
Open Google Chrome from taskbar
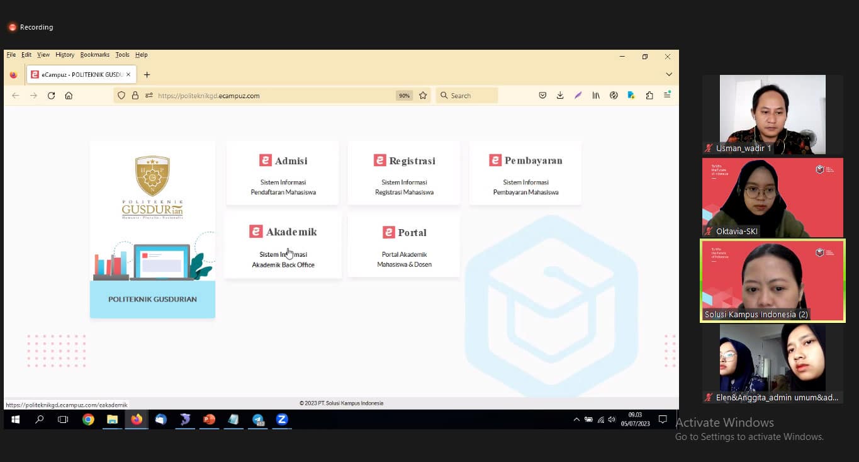(88, 420)
